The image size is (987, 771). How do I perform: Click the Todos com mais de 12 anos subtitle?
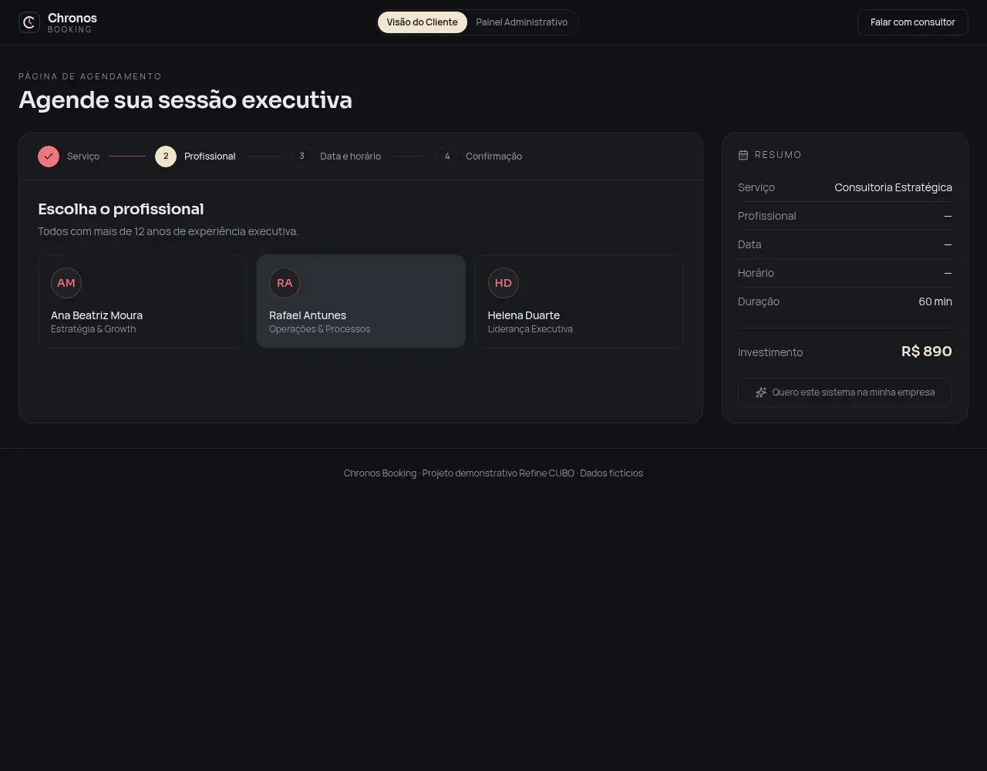point(168,231)
